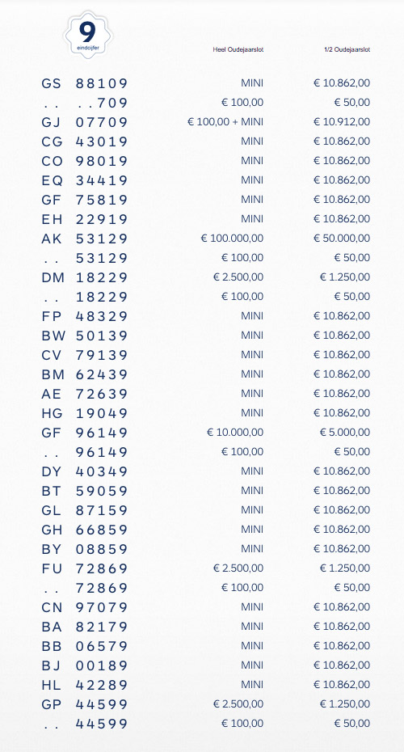Click the wildcard ending ..709 row

(x=206, y=103)
